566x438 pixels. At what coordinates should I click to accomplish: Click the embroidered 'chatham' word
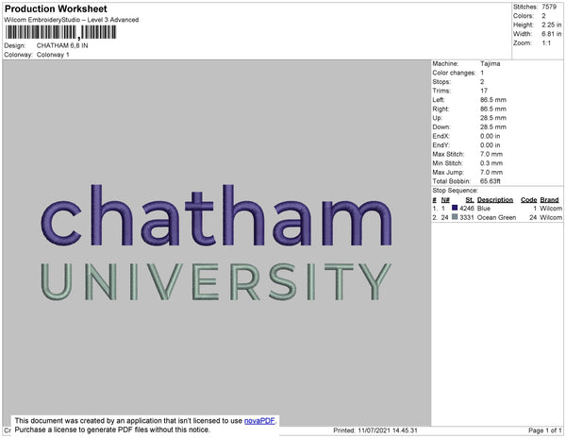tap(216, 215)
